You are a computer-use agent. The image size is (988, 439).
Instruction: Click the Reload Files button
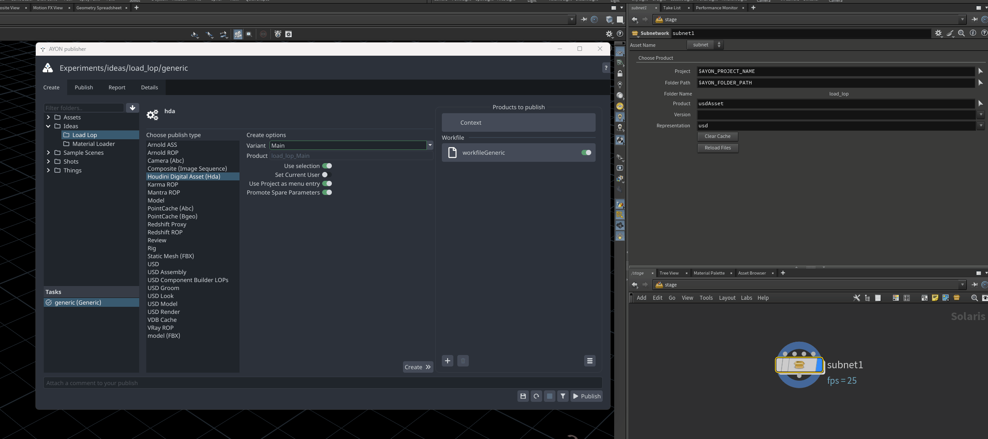718,148
